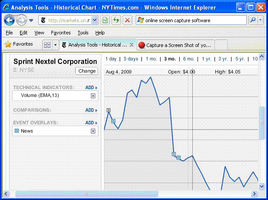The width and height of the screenshot is (268, 200).
Task: Select the 3 yr. chart range
Action: (223, 59)
